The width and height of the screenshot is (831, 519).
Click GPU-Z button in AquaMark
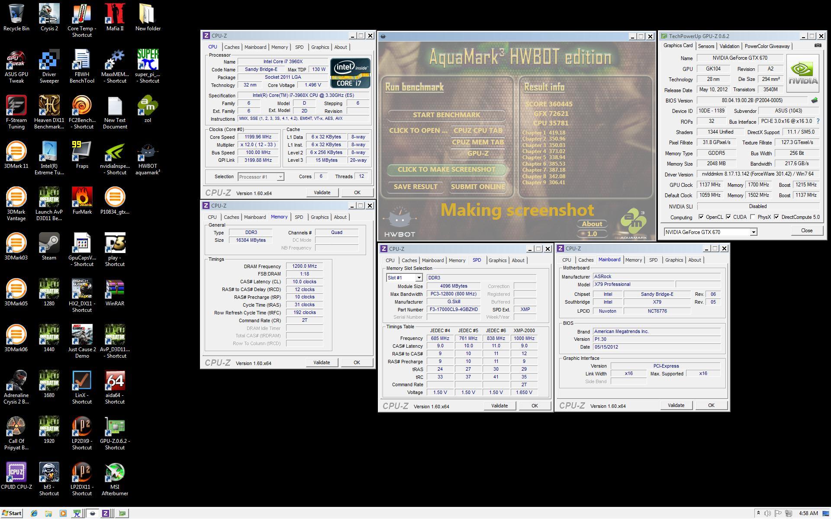point(478,154)
